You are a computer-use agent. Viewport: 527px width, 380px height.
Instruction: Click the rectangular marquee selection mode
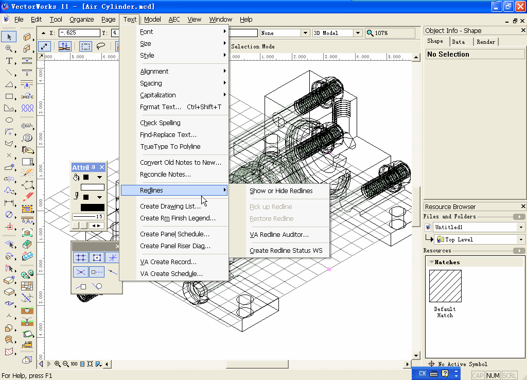[x=86, y=46]
